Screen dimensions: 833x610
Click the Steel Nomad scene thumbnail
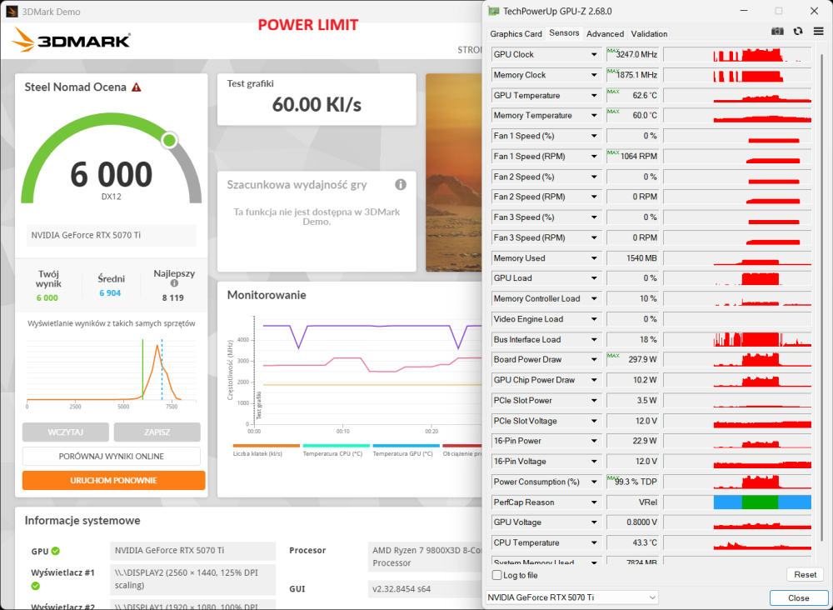453,172
